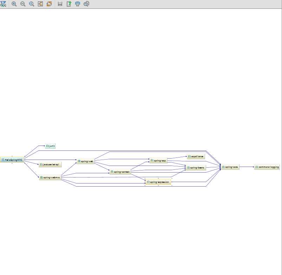The height and width of the screenshot is (275, 282).
Task: Select the spring-web node
Action: [86, 161]
